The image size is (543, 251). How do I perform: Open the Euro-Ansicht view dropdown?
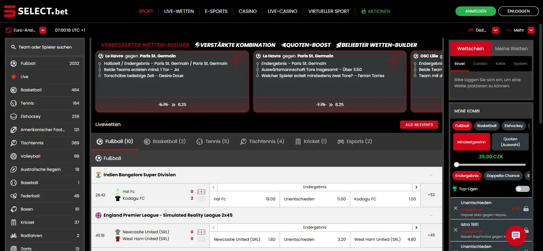click(43, 30)
